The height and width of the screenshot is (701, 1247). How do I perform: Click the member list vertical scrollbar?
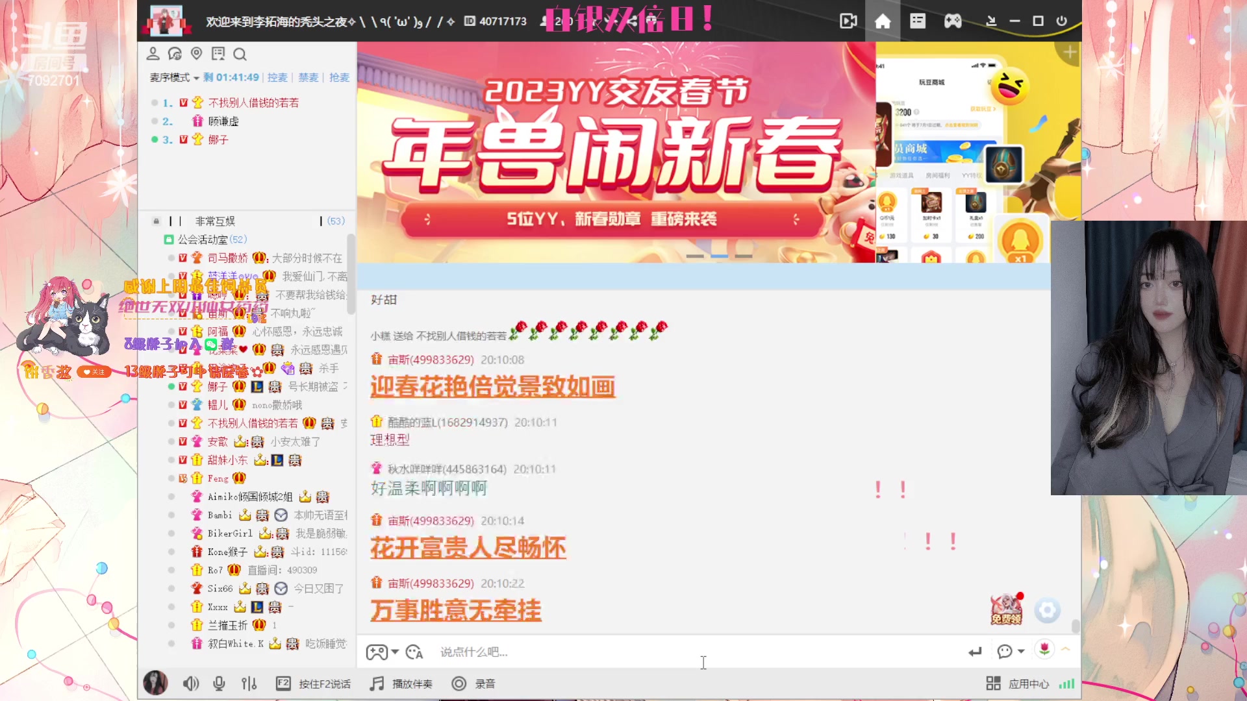351,274
